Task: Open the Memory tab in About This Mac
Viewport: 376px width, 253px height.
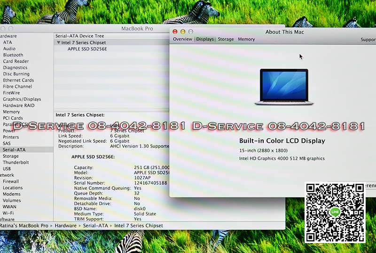Action: click(246, 39)
